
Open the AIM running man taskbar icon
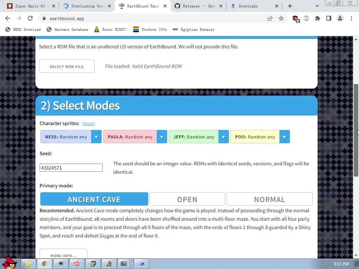point(109,264)
